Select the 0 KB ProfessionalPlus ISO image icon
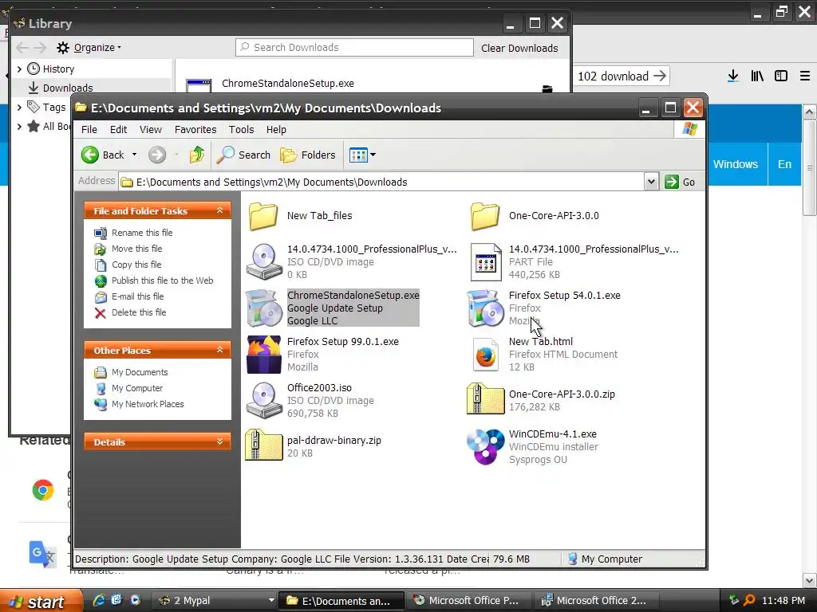 264,261
